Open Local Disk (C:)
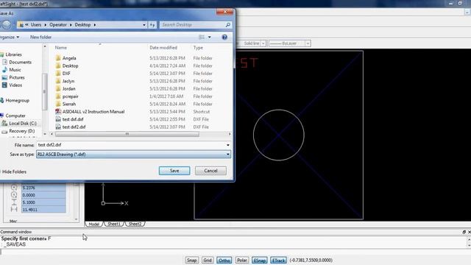The image size is (471, 265). [23, 123]
